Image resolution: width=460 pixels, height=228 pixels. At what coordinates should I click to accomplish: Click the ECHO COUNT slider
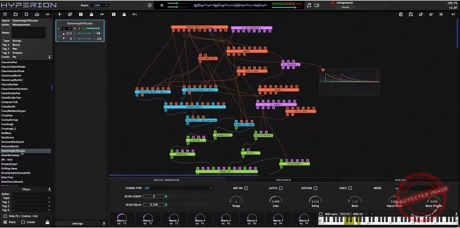[x=189, y=196]
